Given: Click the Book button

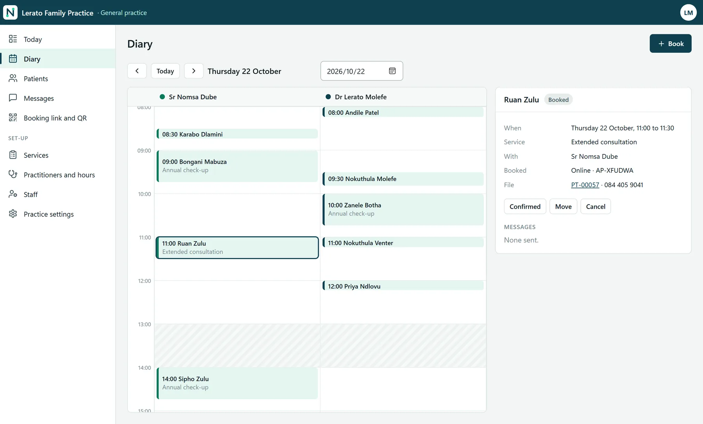Looking at the screenshot, I should pos(670,43).
